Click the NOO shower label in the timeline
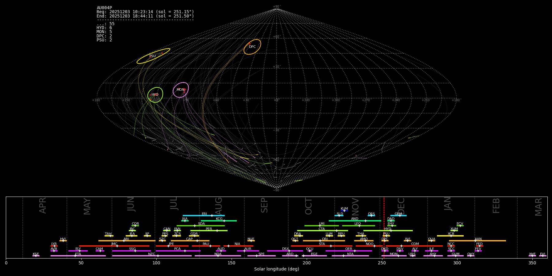 click(x=370, y=244)
